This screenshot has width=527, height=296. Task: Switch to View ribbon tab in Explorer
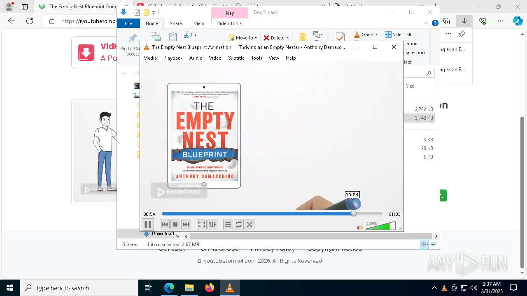[199, 23]
